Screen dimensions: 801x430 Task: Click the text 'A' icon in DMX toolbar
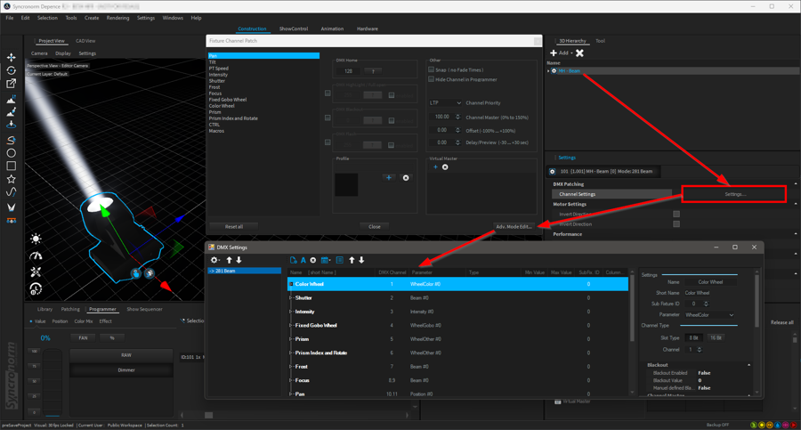[x=303, y=260]
